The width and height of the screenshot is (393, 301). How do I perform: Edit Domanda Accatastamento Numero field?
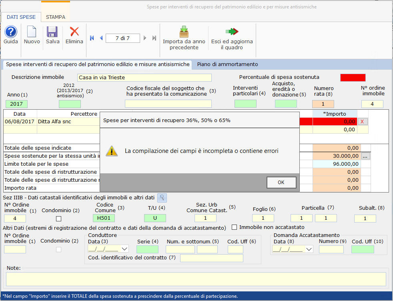point(331,249)
